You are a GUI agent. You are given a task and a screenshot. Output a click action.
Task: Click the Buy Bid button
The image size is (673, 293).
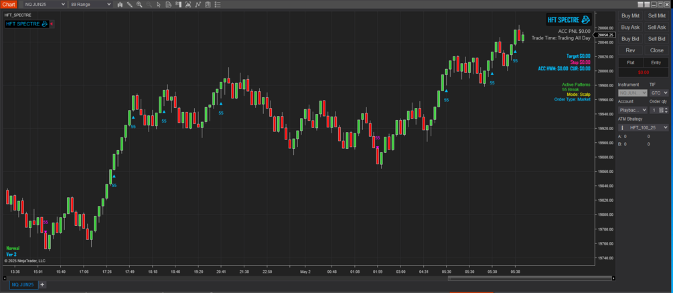[x=630, y=39]
